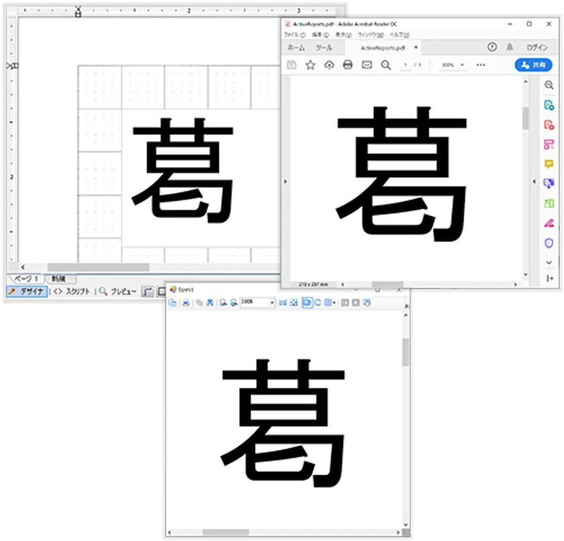Click the cloud upload icon in Acrobat
This screenshot has height=541, width=564.
pos(329,65)
